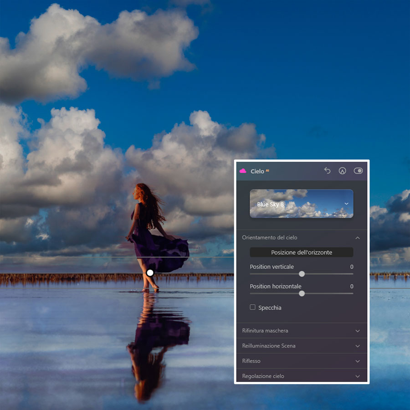Click the Blue Sky 8 preview thumbnail
Viewport: 410px width, 410px height.
296,204
